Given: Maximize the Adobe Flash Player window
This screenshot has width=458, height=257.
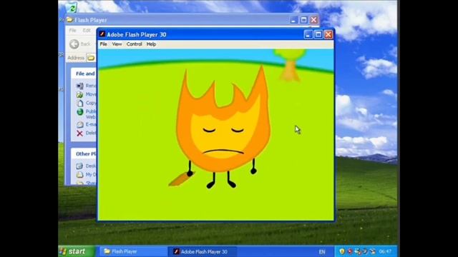Looking at the screenshot, I should (x=318, y=34).
